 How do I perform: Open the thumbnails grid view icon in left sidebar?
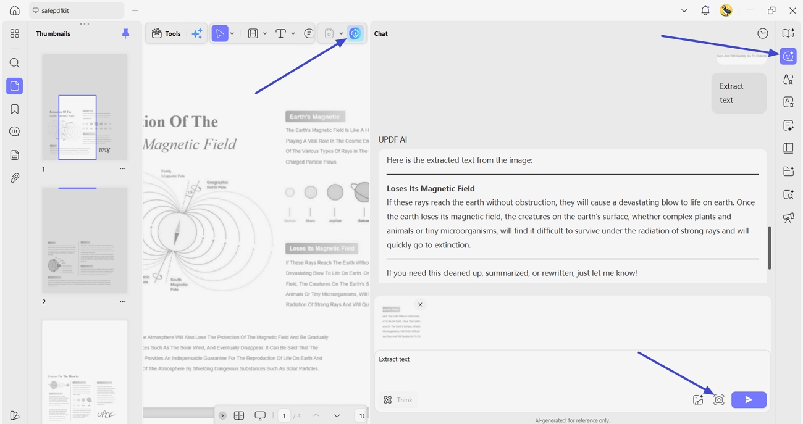pos(15,33)
